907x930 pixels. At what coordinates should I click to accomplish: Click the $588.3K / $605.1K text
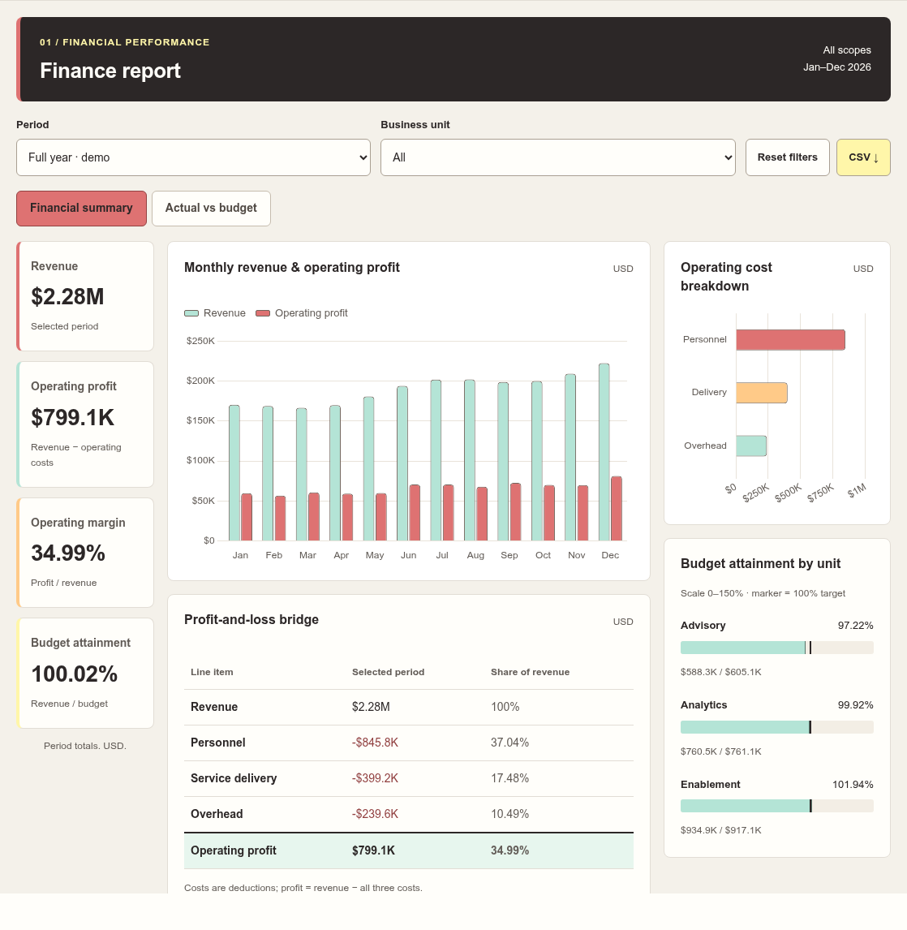(721, 672)
